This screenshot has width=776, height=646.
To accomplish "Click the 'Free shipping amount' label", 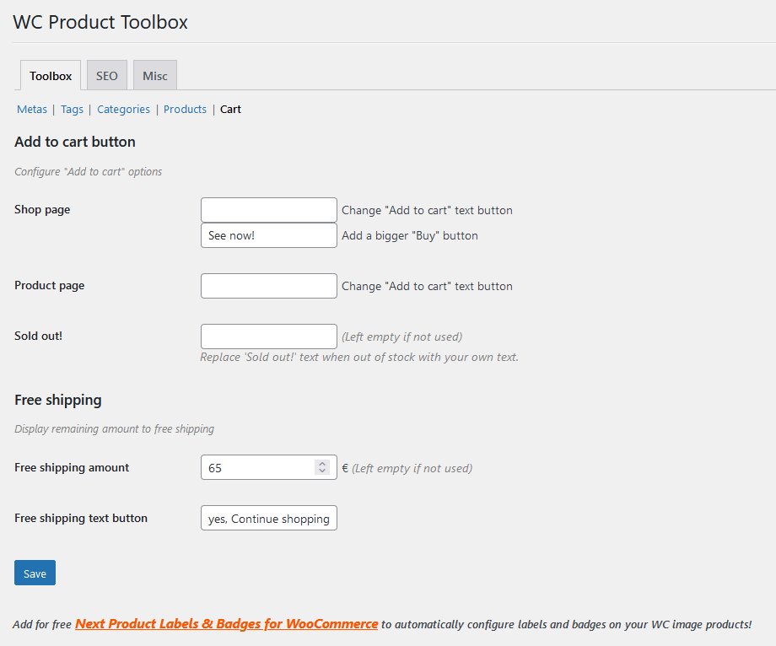I will click(72, 467).
